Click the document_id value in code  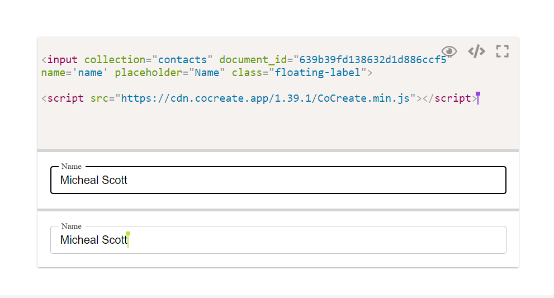click(x=373, y=59)
